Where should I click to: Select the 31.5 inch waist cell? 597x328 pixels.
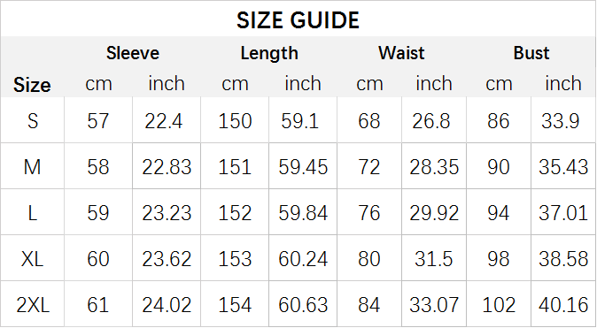434,259
